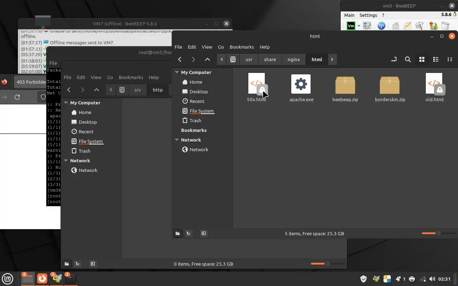Adjust zoom slider in http window

327,264
